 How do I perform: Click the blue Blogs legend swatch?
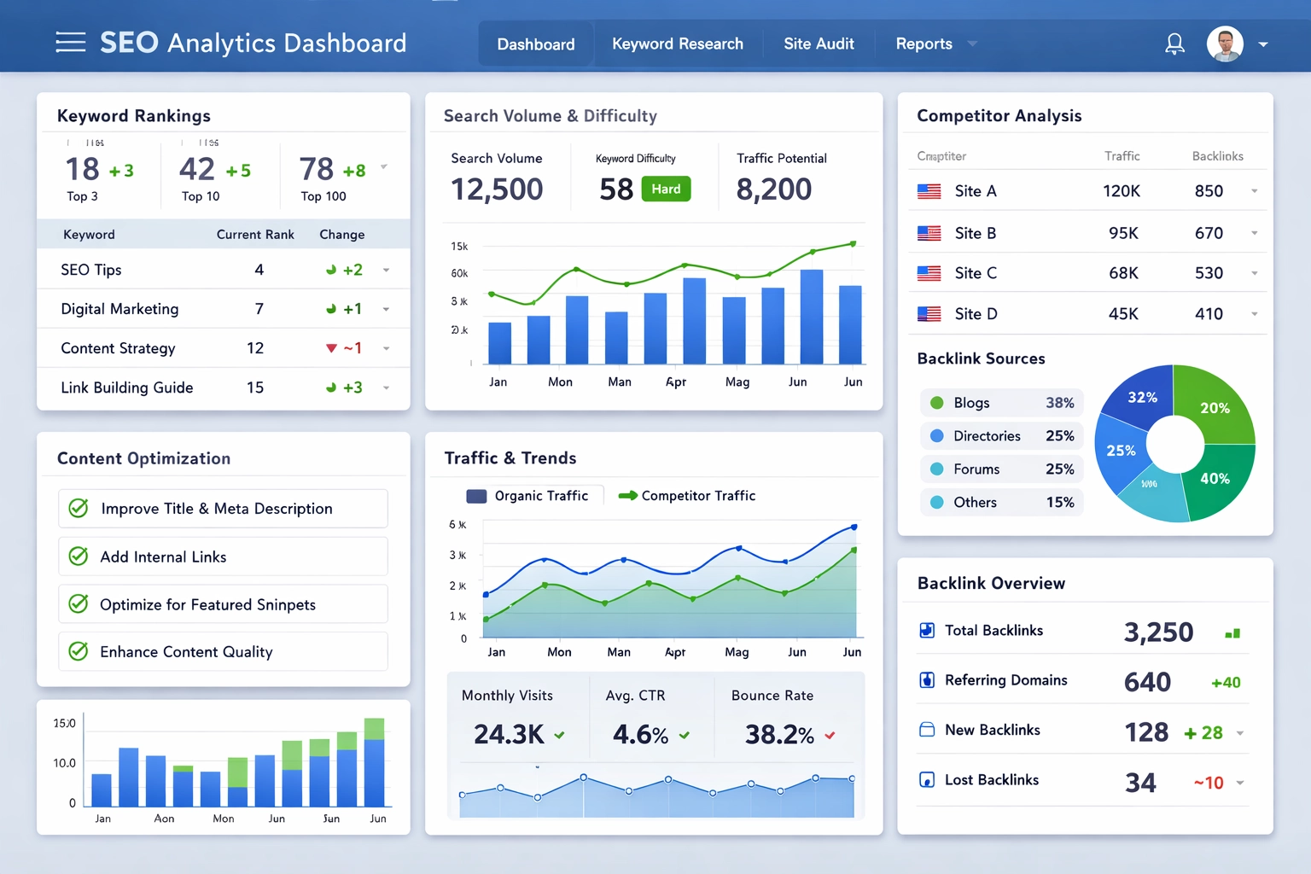(936, 402)
